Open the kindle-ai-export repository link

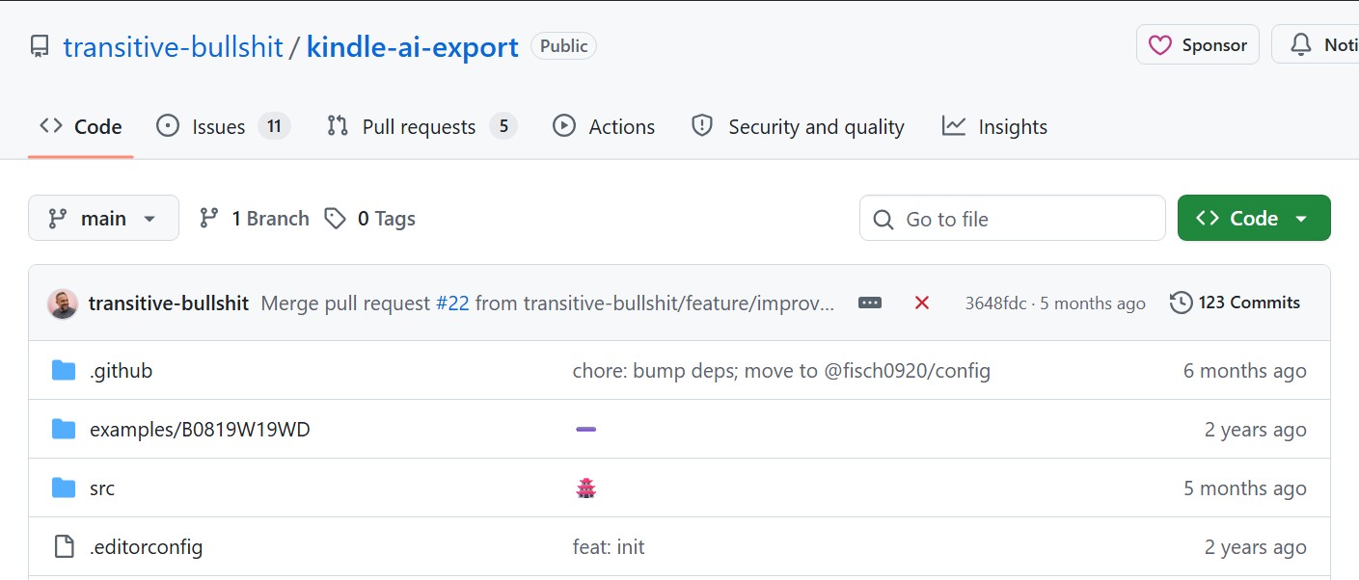412,46
